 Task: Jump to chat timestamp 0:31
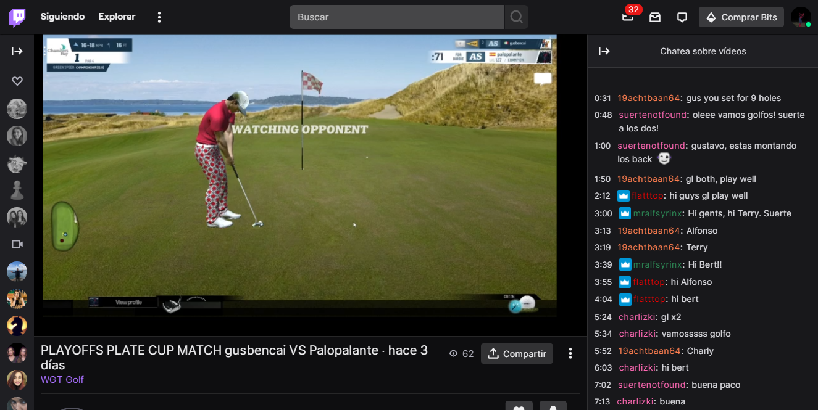click(603, 98)
